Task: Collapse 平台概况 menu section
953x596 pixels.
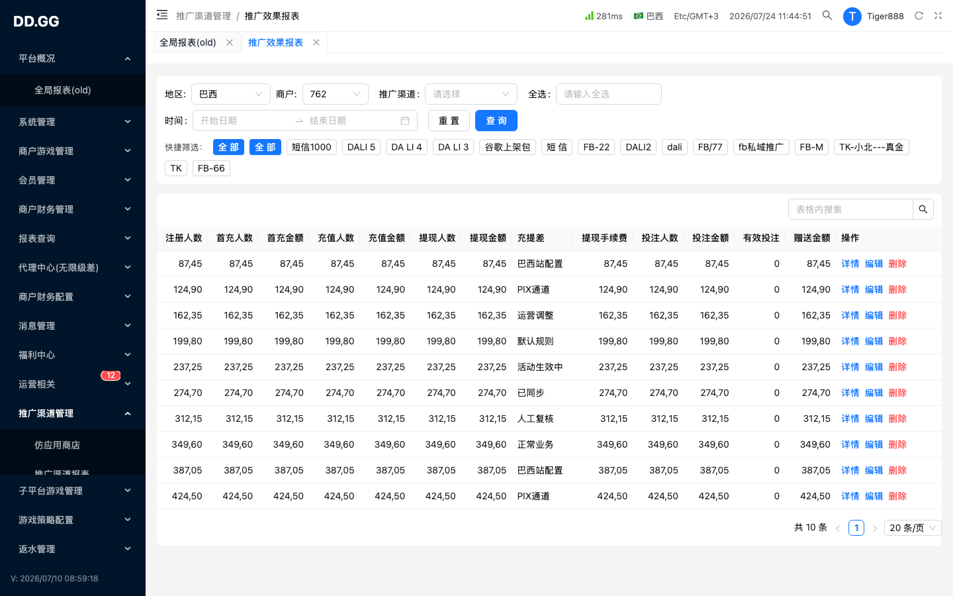Action: (x=73, y=58)
